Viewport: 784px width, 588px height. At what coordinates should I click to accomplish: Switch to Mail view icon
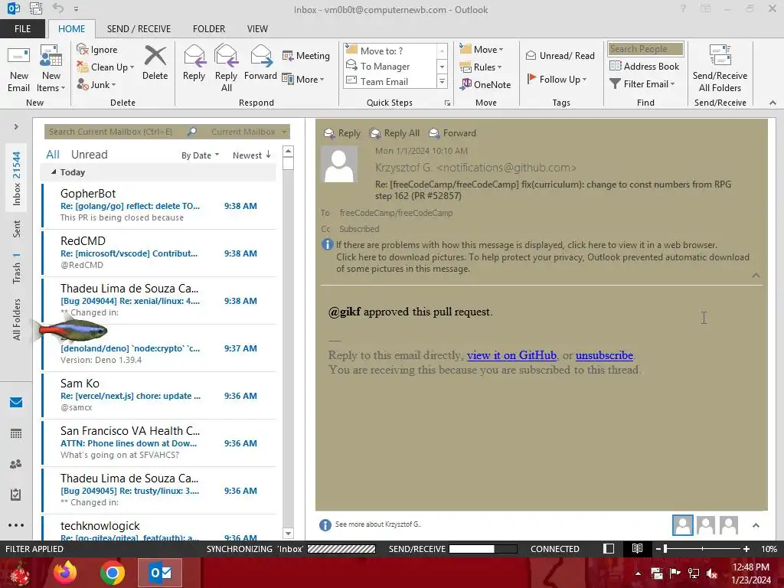[x=16, y=403]
